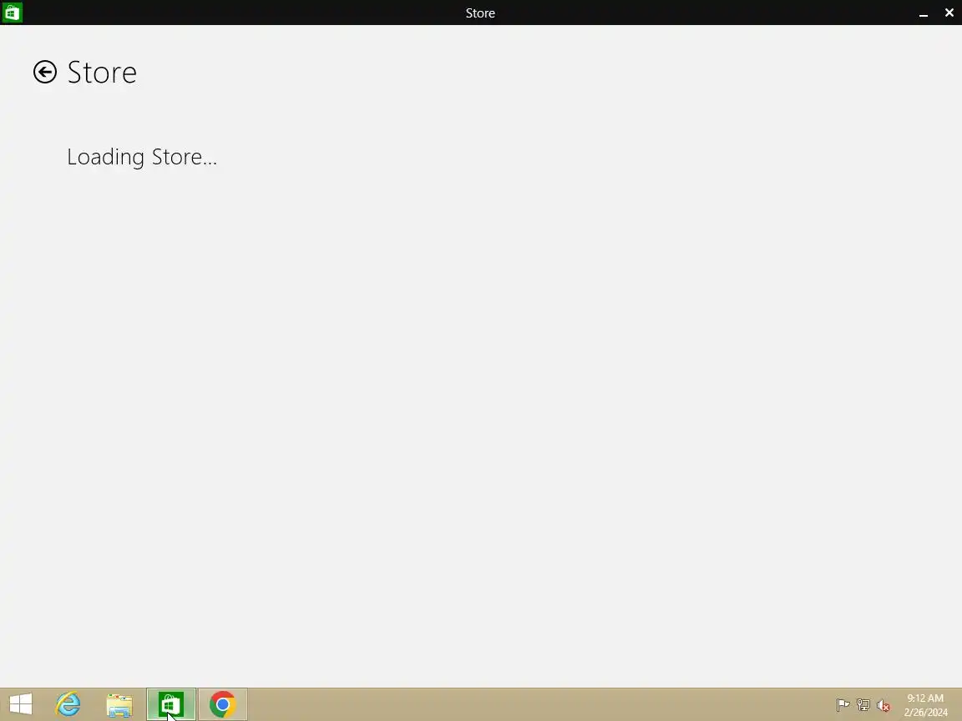Minimize the Store window

pos(924,13)
